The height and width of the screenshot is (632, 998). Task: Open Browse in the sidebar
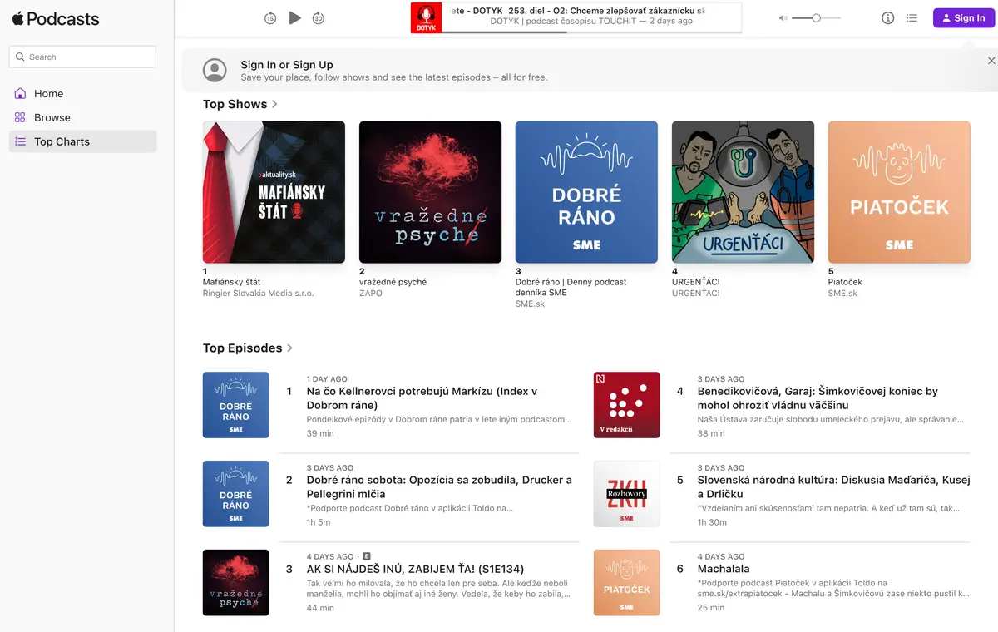point(52,118)
